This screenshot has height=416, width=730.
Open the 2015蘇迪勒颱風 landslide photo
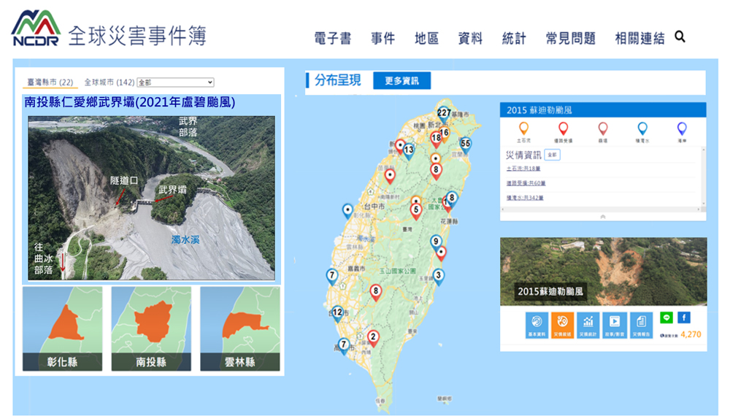pyautogui.click(x=604, y=271)
